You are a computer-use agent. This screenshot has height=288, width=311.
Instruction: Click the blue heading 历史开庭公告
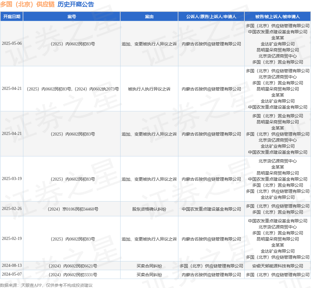tap(76, 4)
